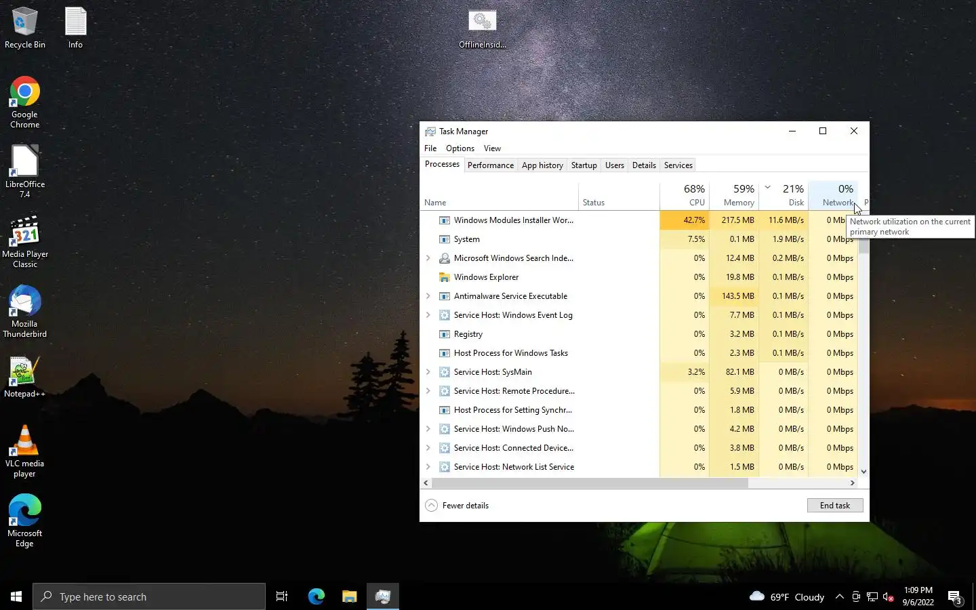Image resolution: width=976 pixels, height=610 pixels.
Task: Select Host Process for Setting Synchr... row
Action: coord(639,410)
